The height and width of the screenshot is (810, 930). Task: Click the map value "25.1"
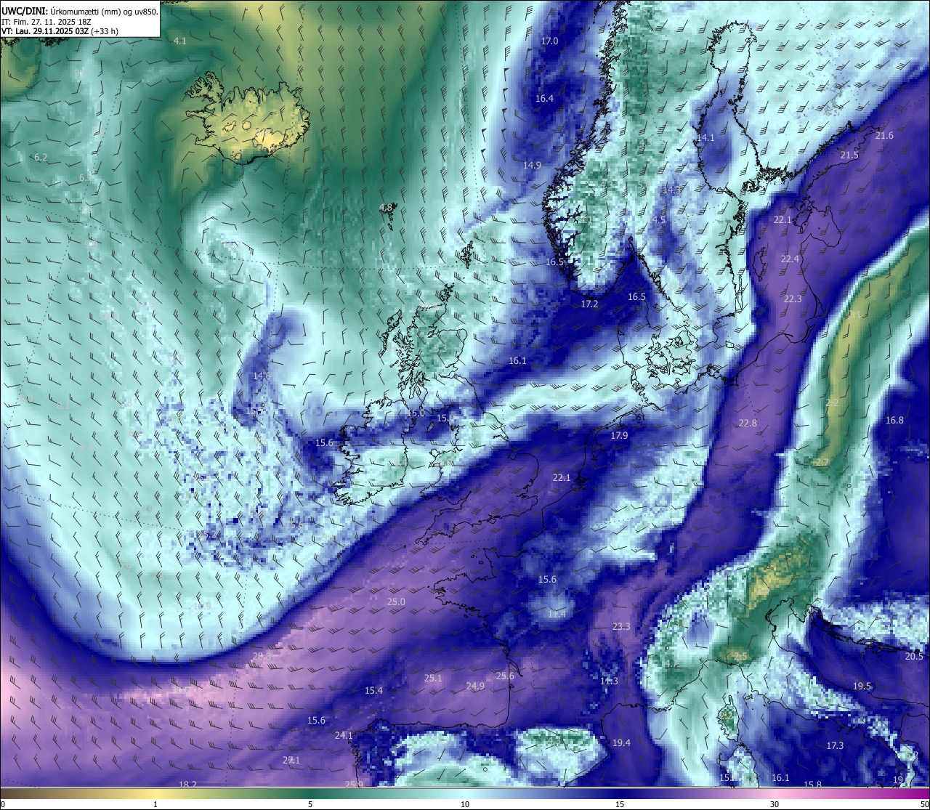[433, 679]
